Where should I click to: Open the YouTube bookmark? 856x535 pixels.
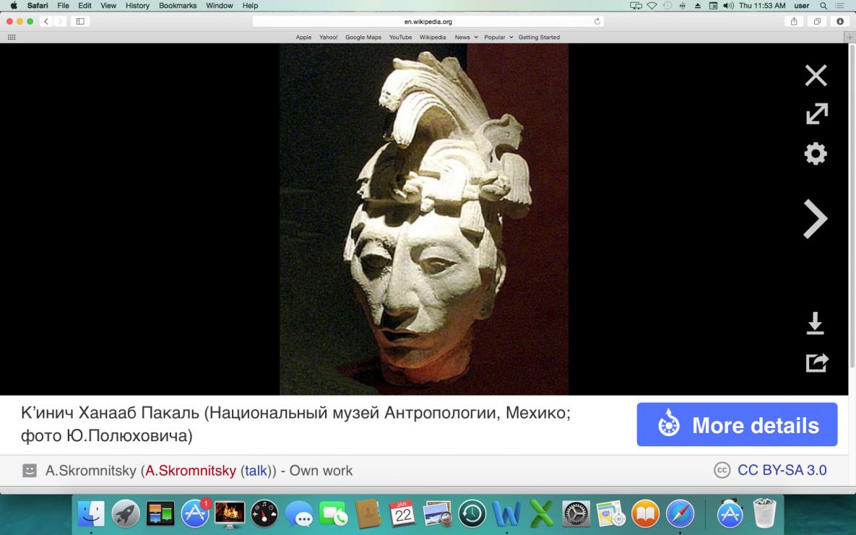coord(400,37)
